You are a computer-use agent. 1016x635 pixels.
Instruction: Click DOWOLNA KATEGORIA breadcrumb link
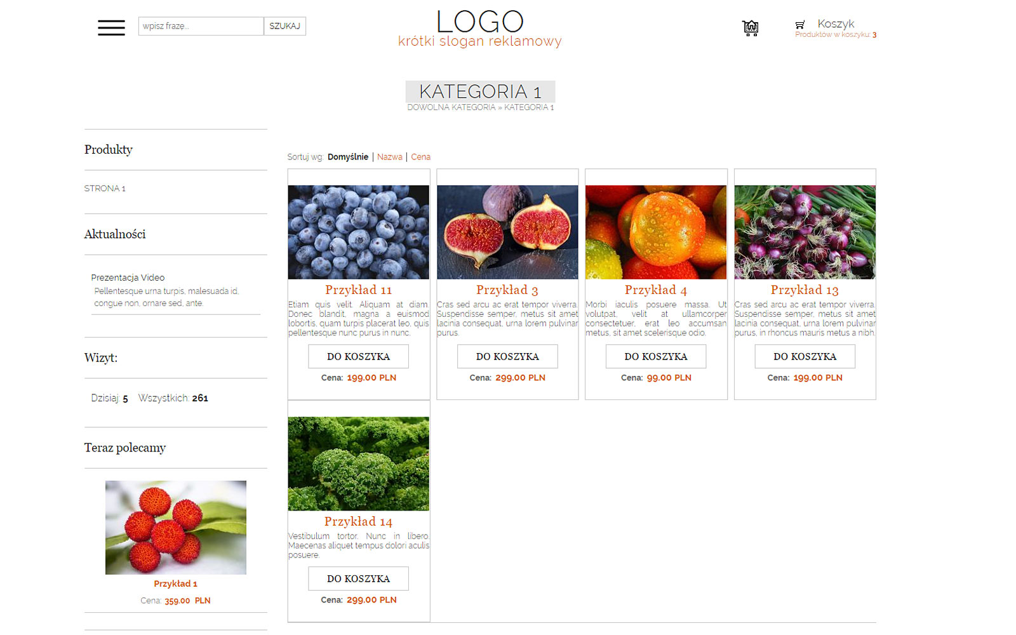point(451,107)
